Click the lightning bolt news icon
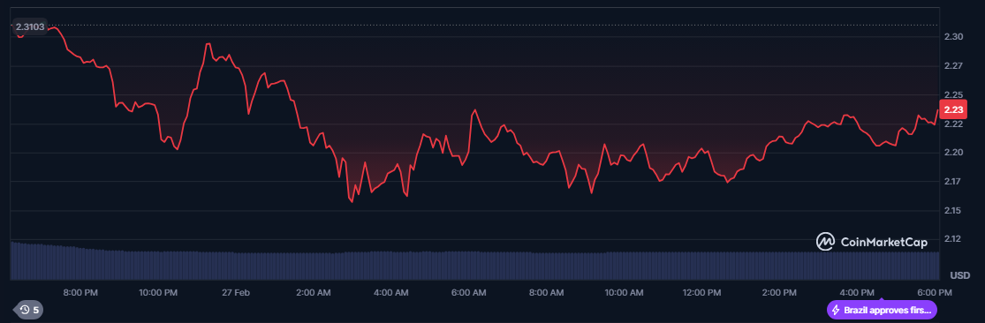The width and height of the screenshot is (985, 323). [x=836, y=310]
